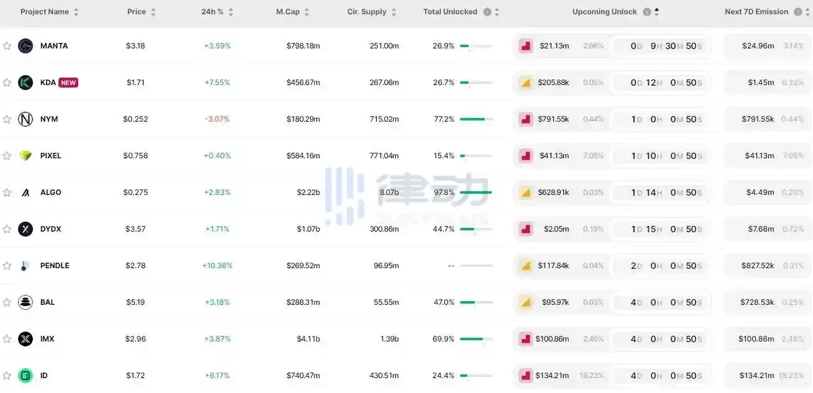Click the MANTA token logo icon
Viewport: 813px width, 393px height.
tap(25, 46)
